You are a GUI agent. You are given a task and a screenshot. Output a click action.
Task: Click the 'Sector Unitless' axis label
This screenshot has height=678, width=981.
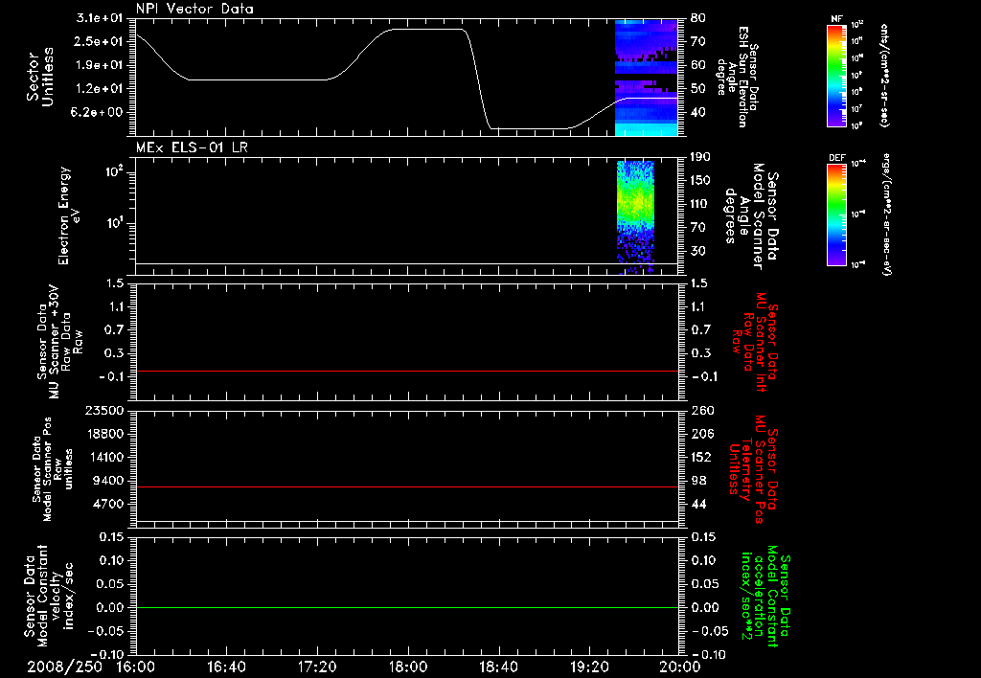point(40,77)
